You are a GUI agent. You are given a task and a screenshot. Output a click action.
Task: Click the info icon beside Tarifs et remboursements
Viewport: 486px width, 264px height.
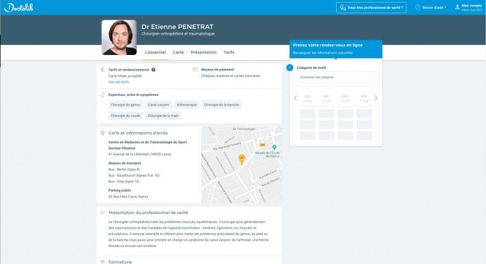153,69
